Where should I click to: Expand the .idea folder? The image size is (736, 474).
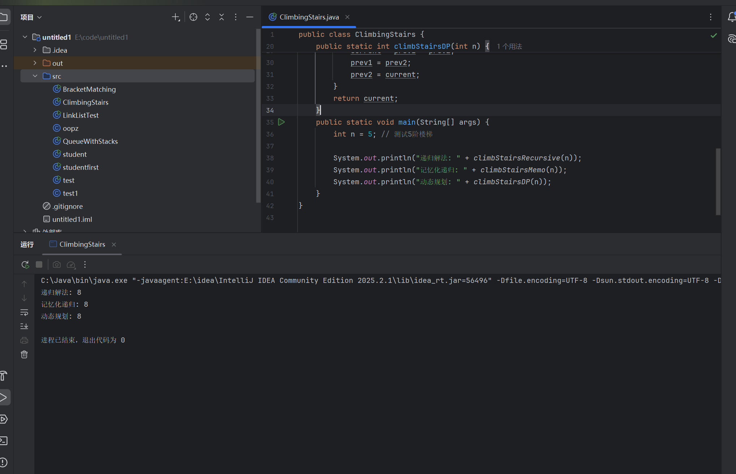tap(35, 50)
